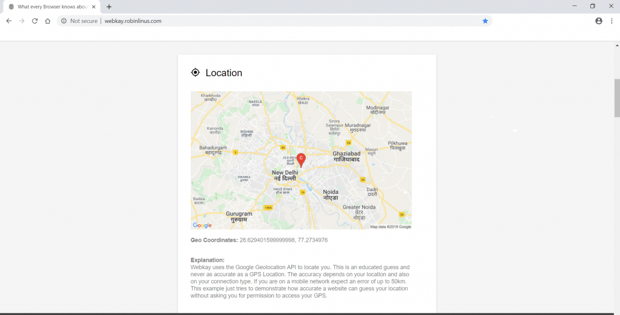The image size is (620, 315).
Task: Click the Greater Noida map label
Action: [x=359, y=212]
